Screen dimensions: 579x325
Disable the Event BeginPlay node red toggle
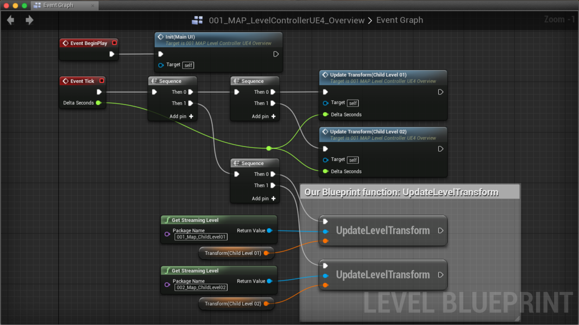click(x=114, y=43)
